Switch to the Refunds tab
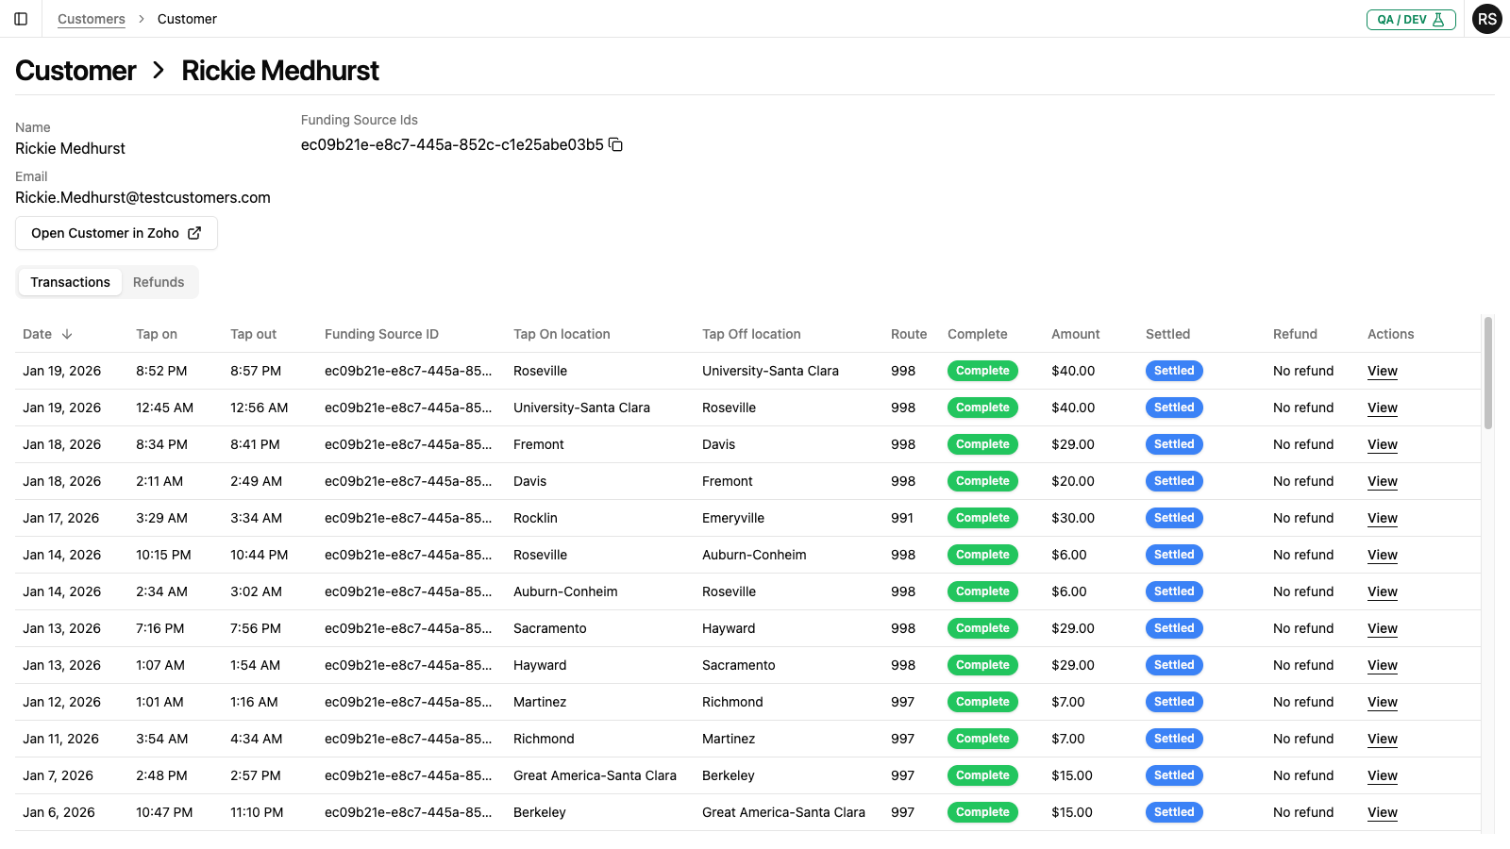This screenshot has height=849, width=1510. pos(159,282)
